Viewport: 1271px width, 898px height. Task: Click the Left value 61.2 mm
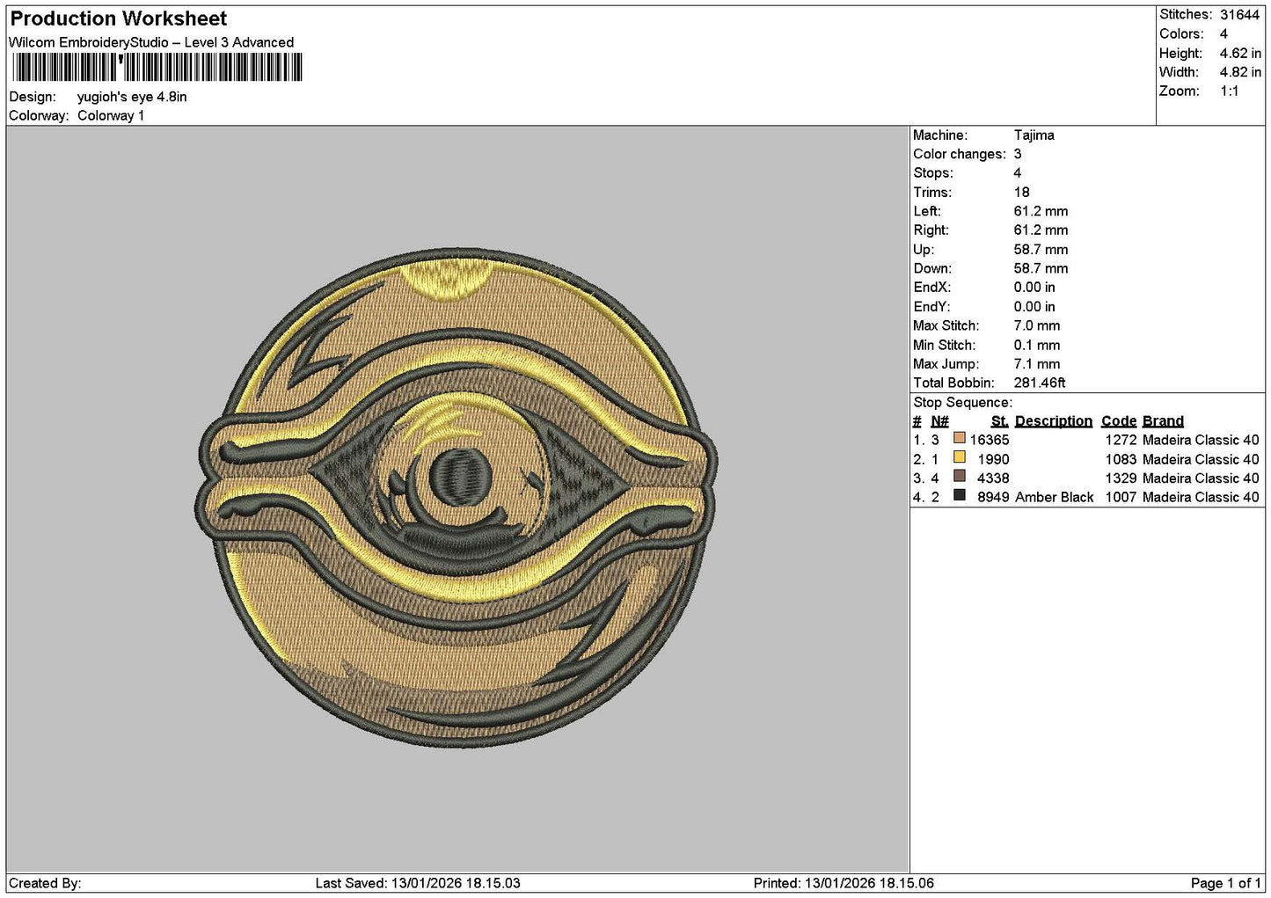pyautogui.click(x=1041, y=211)
